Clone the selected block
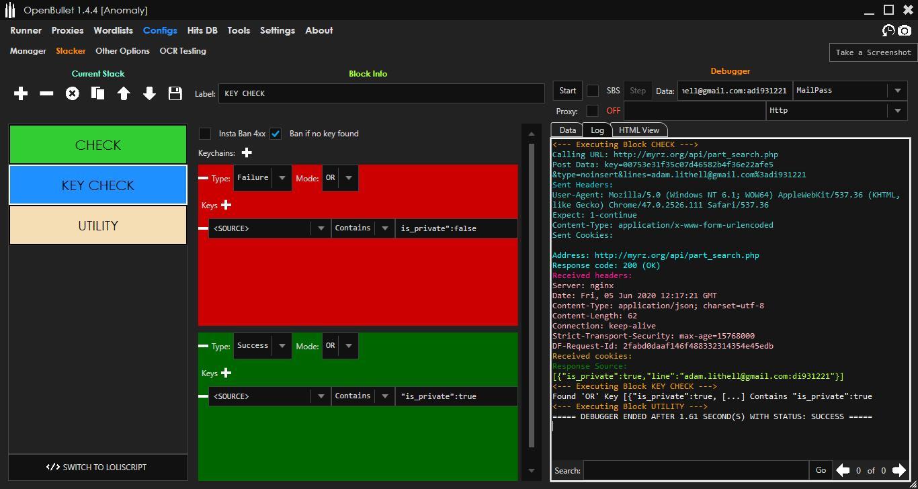918x489 pixels. coord(97,93)
